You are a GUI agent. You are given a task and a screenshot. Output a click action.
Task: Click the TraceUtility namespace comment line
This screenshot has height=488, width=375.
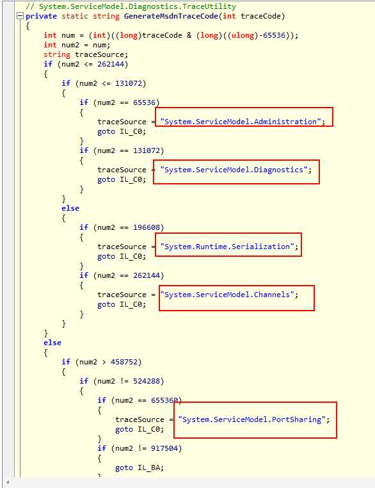pos(131,6)
